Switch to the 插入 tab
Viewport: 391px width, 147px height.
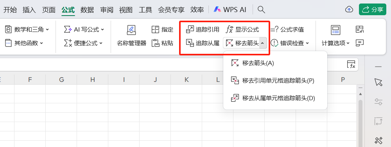pyautogui.click(x=29, y=10)
